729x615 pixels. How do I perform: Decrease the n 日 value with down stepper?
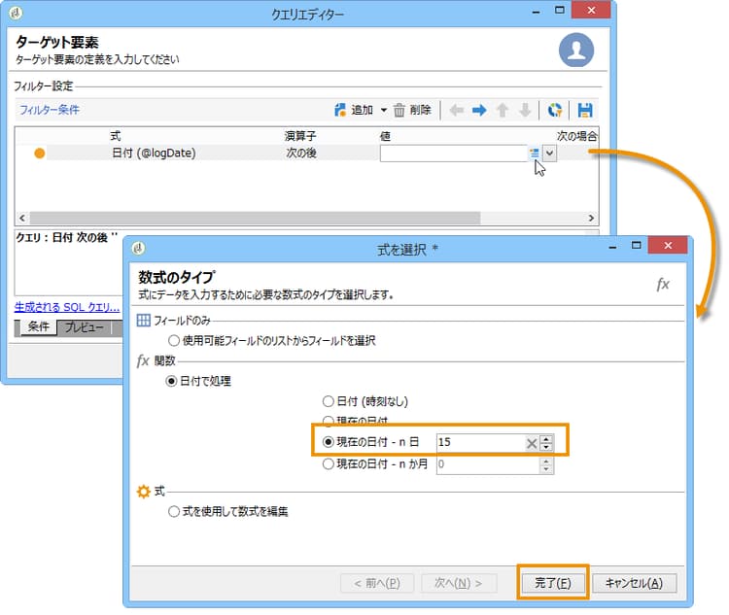click(546, 447)
